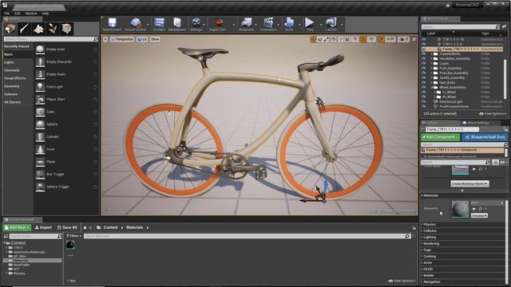
Task: Select the Empty Actor icon in Place list
Action: coord(40,49)
